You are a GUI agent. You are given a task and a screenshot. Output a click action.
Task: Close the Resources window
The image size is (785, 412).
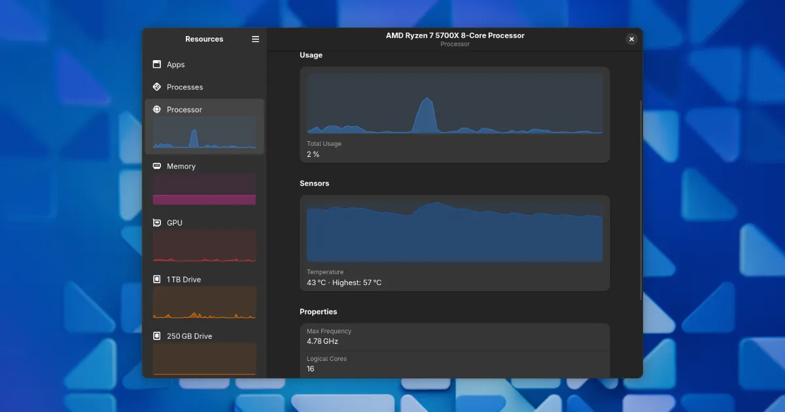(x=631, y=39)
